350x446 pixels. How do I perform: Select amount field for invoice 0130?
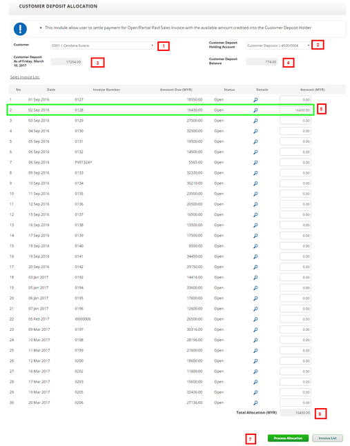point(295,131)
